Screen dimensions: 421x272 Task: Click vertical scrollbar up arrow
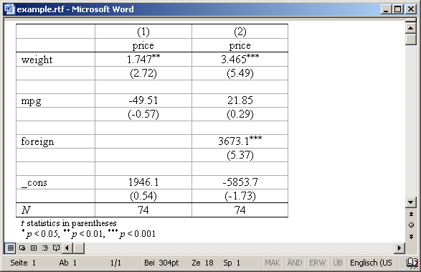pyautogui.click(x=411, y=28)
